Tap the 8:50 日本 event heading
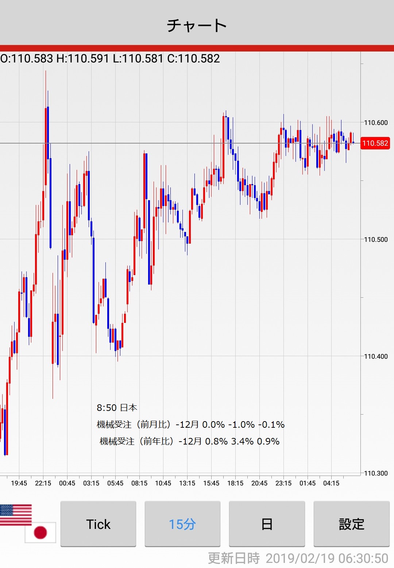The width and height of the screenshot is (394, 568). (117, 408)
